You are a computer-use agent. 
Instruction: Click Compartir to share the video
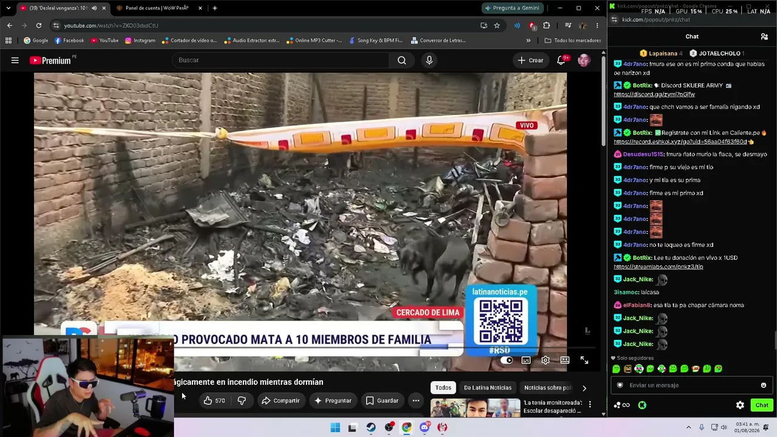tap(280, 401)
